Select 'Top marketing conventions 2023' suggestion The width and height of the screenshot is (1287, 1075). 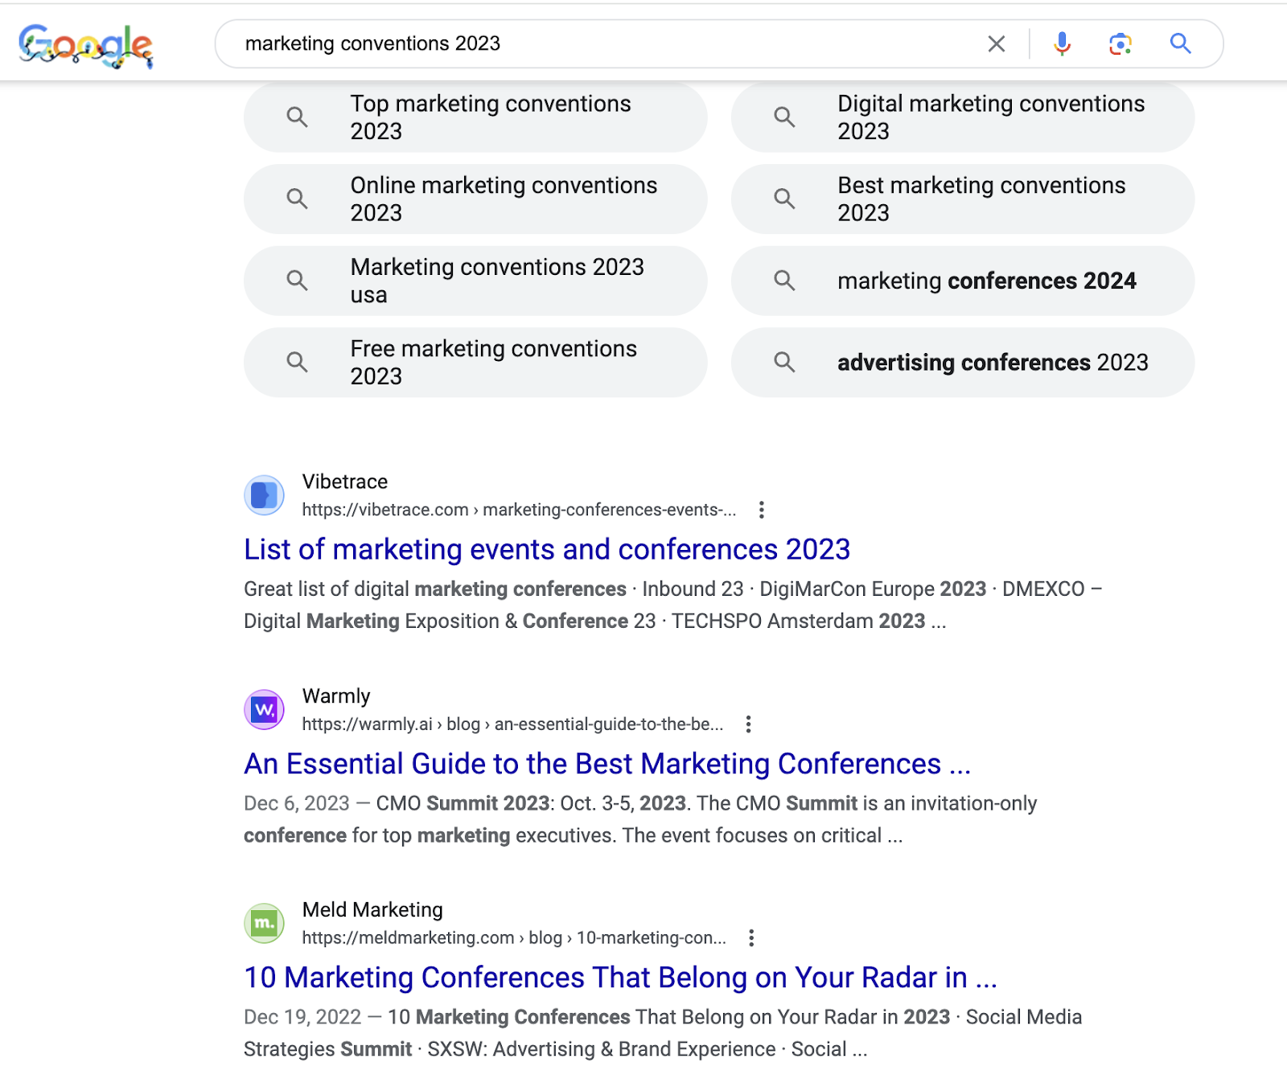[x=475, y=117]
